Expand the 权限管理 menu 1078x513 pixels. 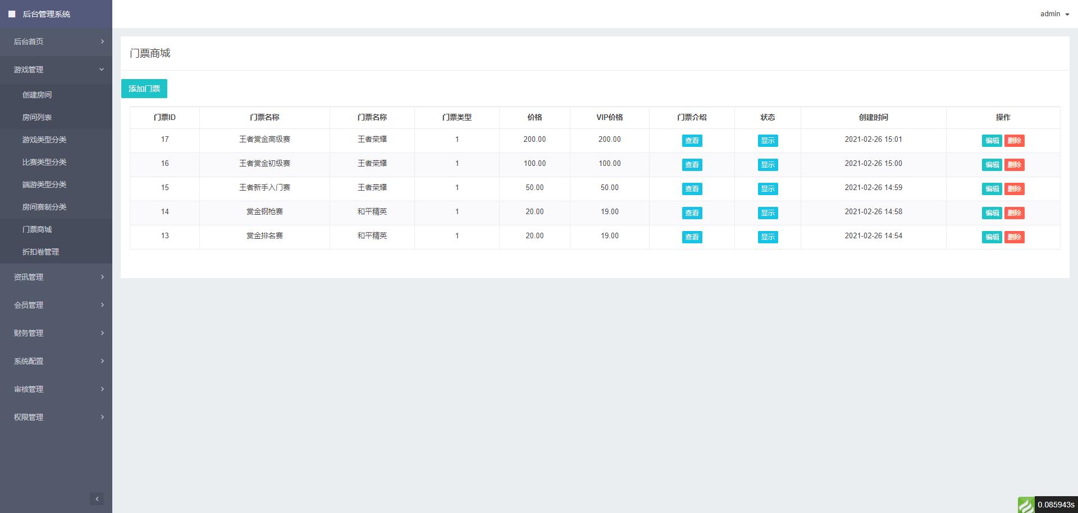[x=56, y=417]
